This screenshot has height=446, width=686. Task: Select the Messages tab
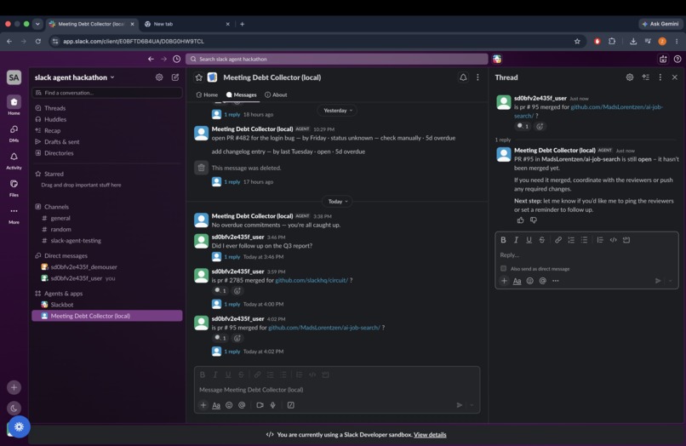tap(242, 94)
